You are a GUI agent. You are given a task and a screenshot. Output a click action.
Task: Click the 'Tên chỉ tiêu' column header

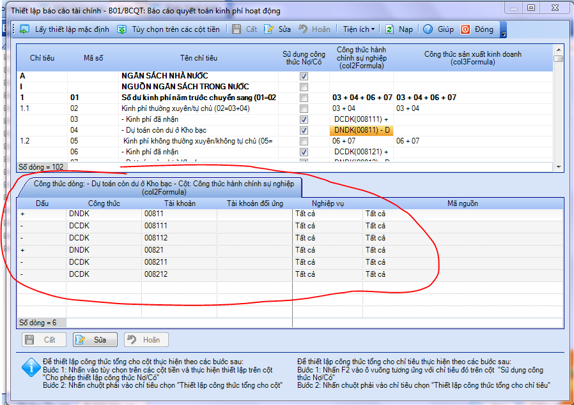pyautogui.click(x=199, y=58)
